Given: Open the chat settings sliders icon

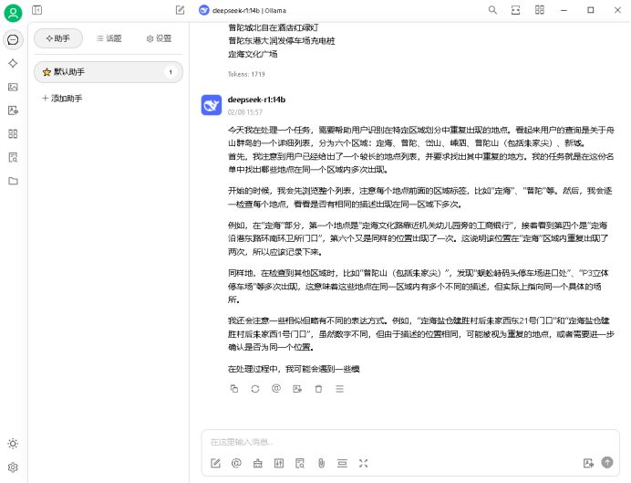Looking at the screenshot, I should point(279,463).
